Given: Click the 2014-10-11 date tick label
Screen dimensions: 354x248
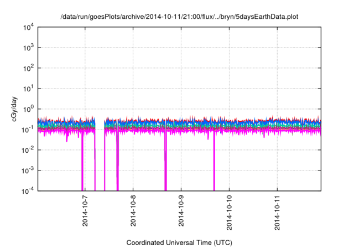Looking at the screenshot, I should [278, 213].
